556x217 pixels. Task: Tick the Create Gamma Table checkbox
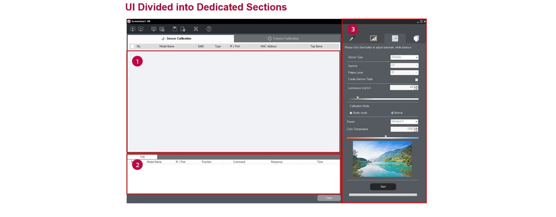coord(416,80)
